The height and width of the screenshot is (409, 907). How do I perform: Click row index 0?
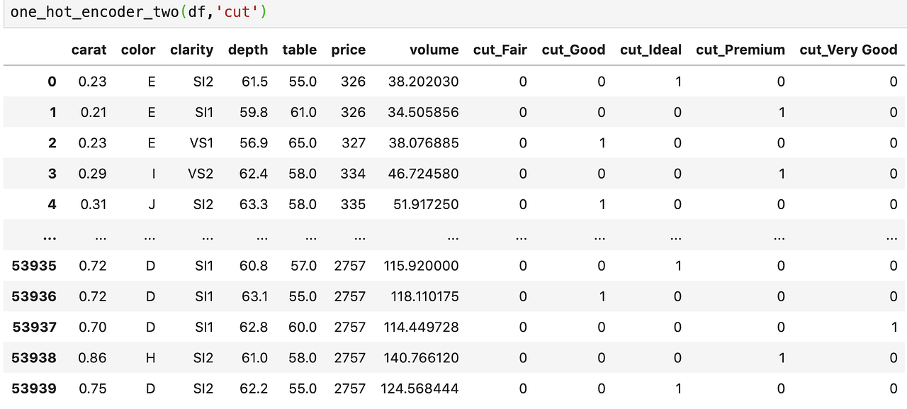[x=52, y=82]
